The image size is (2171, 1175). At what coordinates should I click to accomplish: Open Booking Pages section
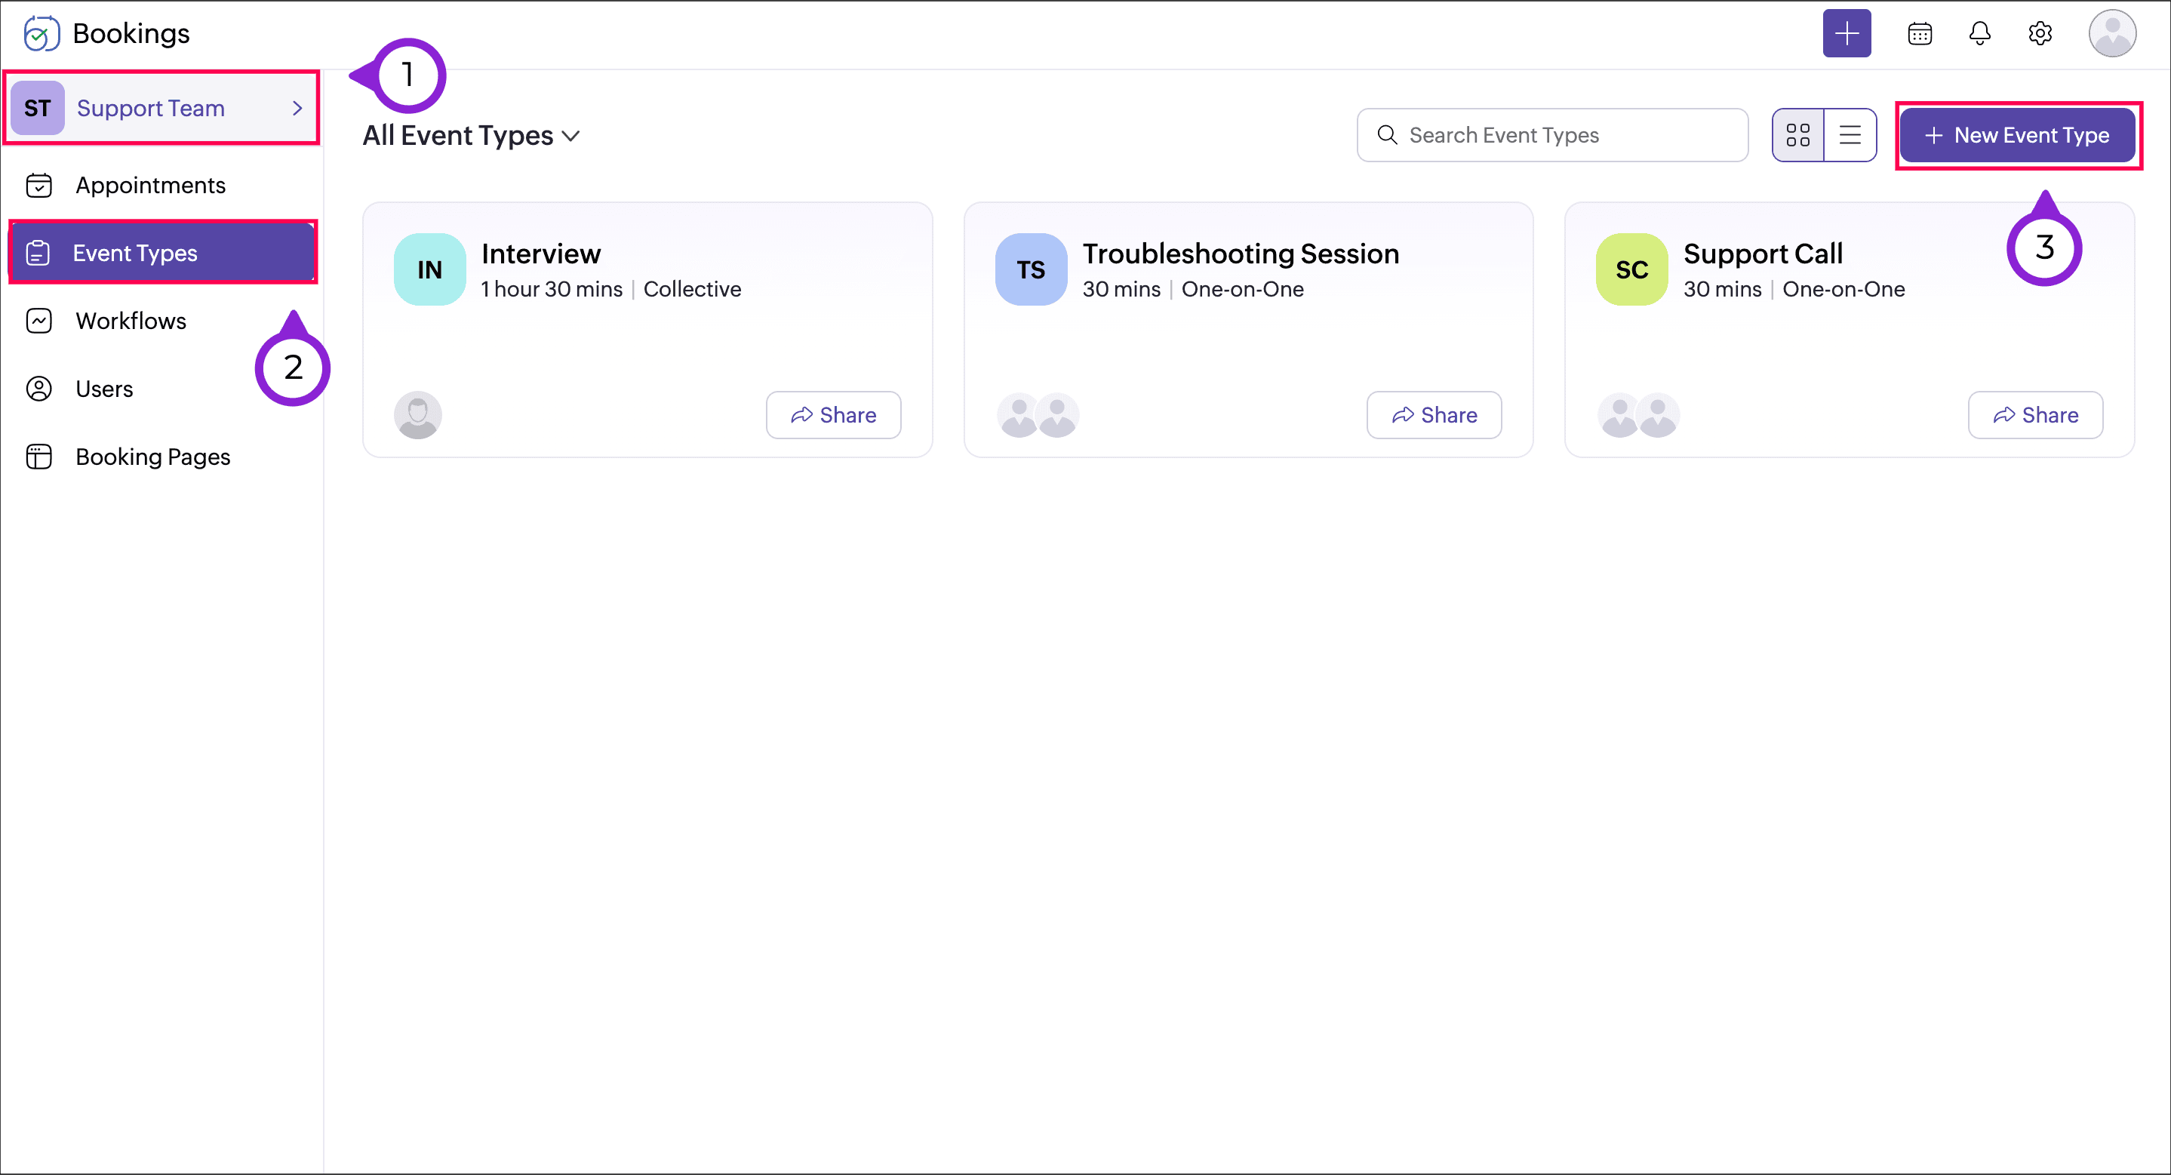click(x=152, y=457)
